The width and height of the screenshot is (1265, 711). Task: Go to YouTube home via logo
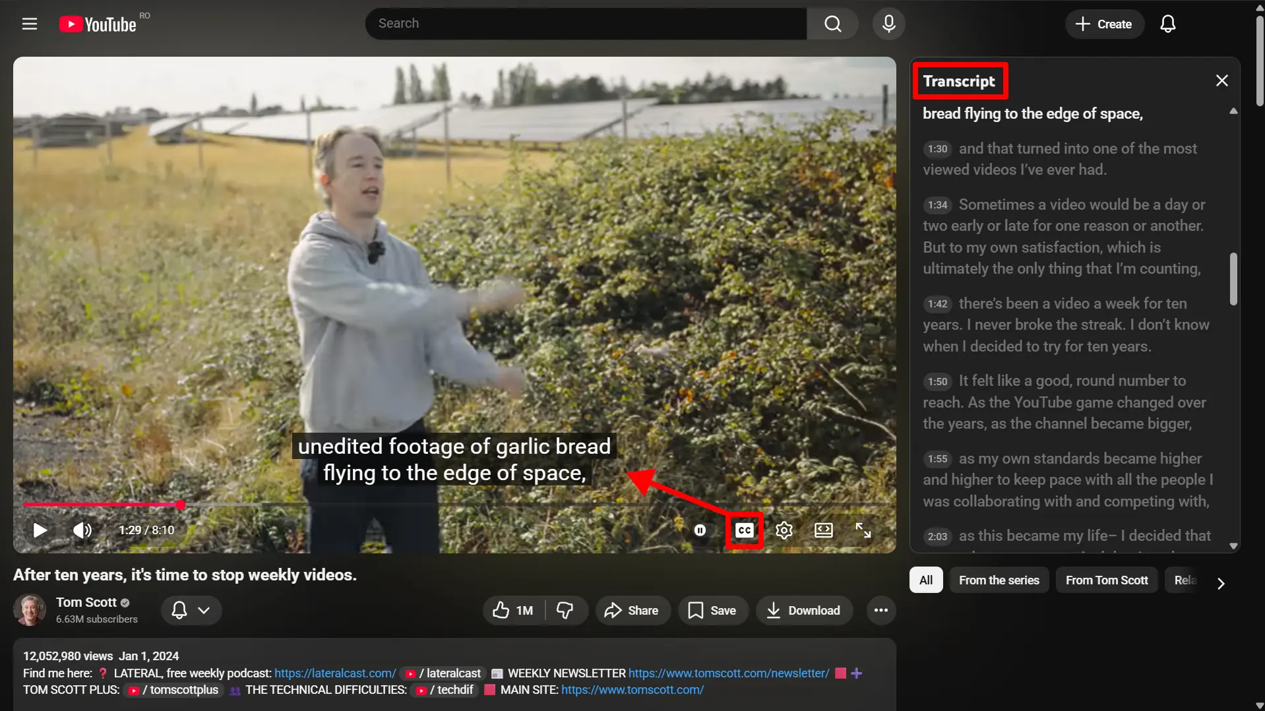[x=98, y=24]
